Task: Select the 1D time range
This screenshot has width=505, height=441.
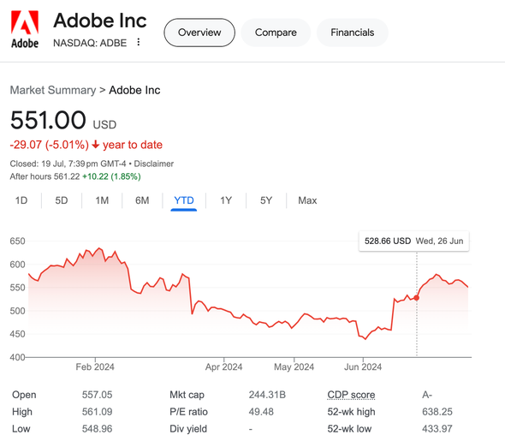Action: pos(21,200)
